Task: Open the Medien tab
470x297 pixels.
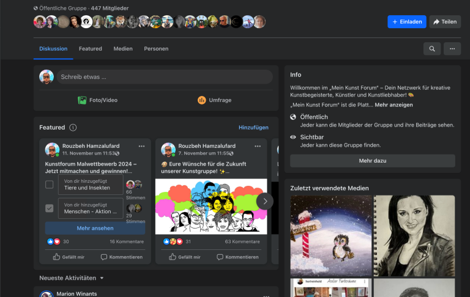Action: click(123, 49)
